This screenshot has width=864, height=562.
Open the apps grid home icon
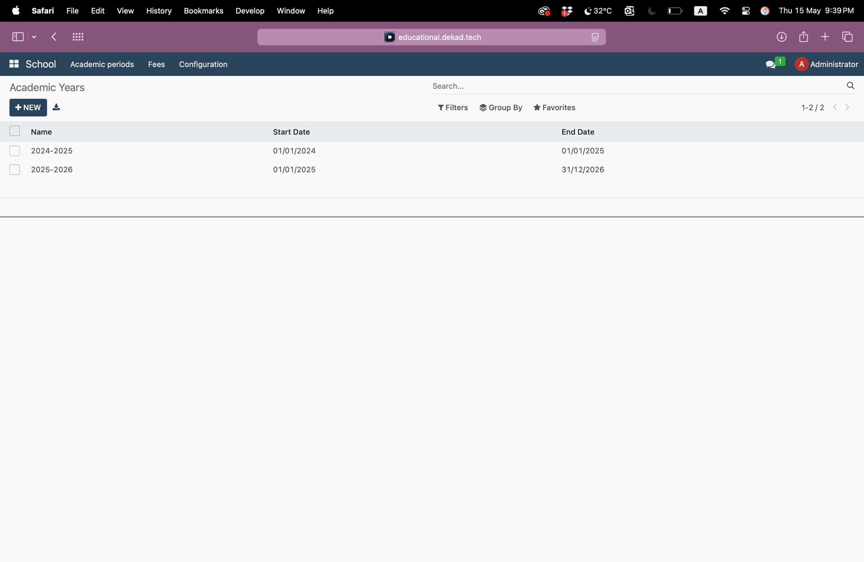pyautogui.click(x=14, y=64)
